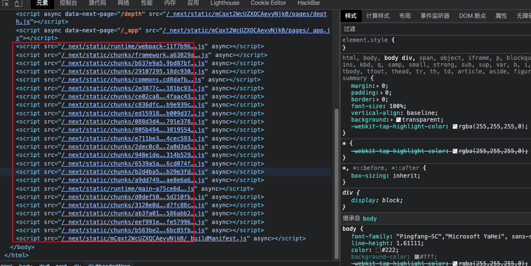
Task: Open the transparent background color swatch
Action: [x=398, y=120]
